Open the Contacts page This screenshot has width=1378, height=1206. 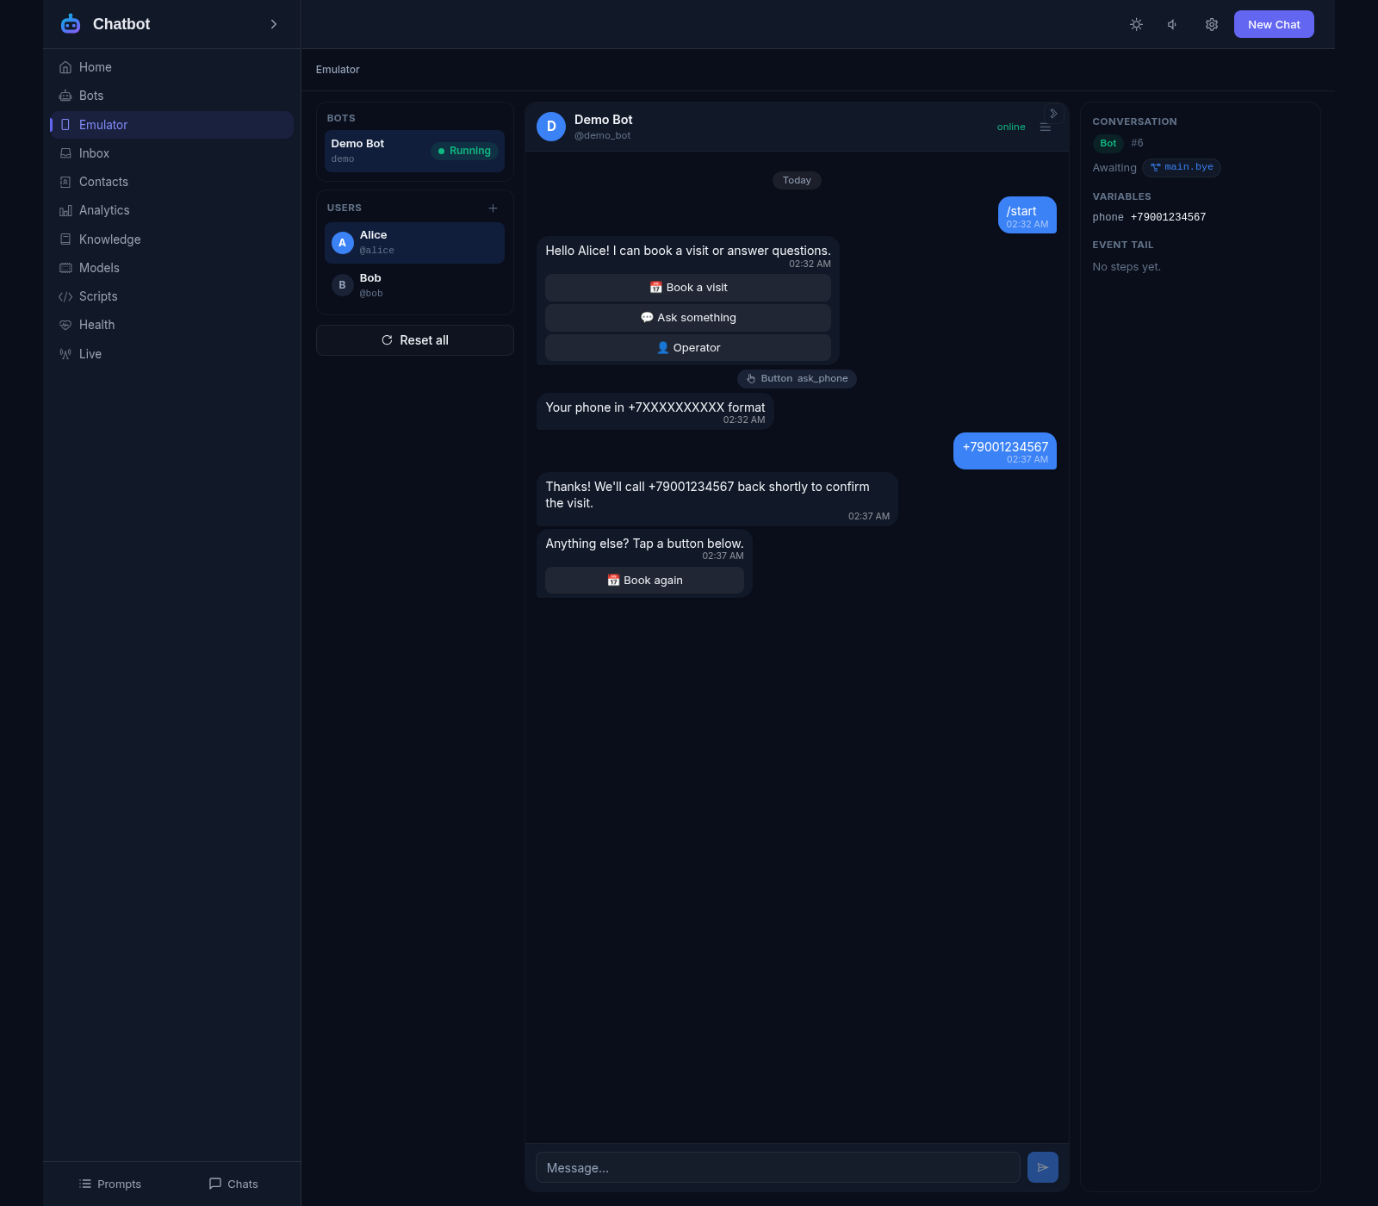pos(172,182)
